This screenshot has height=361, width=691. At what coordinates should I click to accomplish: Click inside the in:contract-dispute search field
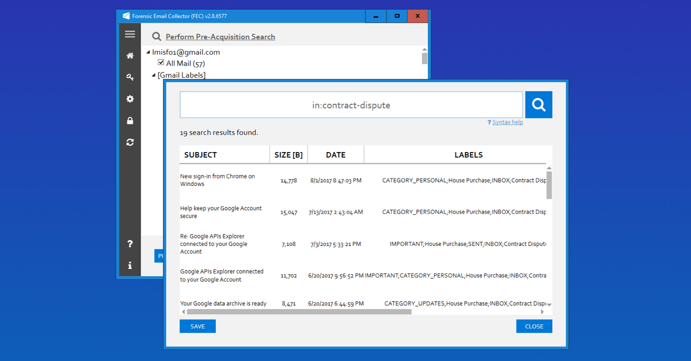351,105
